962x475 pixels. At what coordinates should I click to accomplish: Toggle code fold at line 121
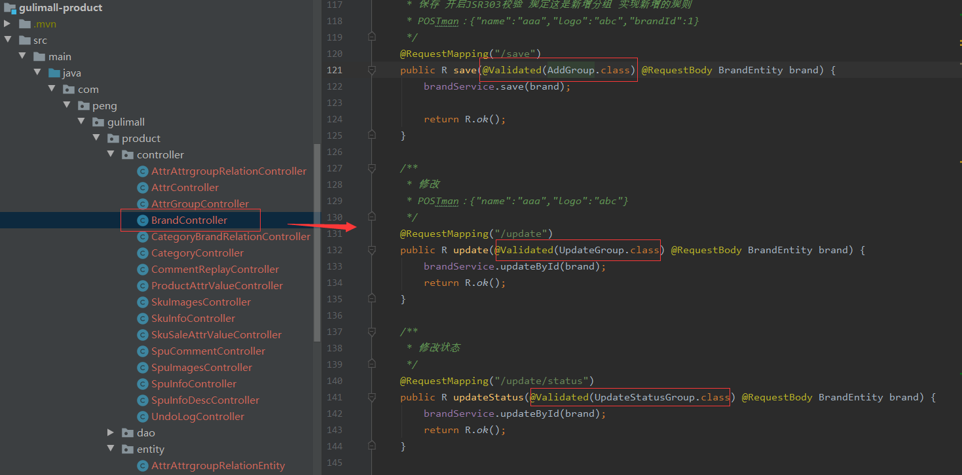pos(372,70)
